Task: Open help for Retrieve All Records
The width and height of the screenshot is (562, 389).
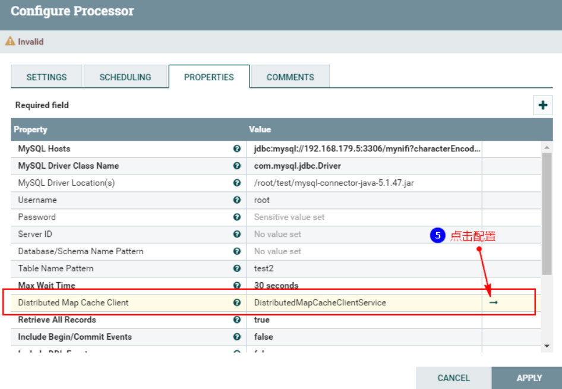Action: click(x=236, y=320)
